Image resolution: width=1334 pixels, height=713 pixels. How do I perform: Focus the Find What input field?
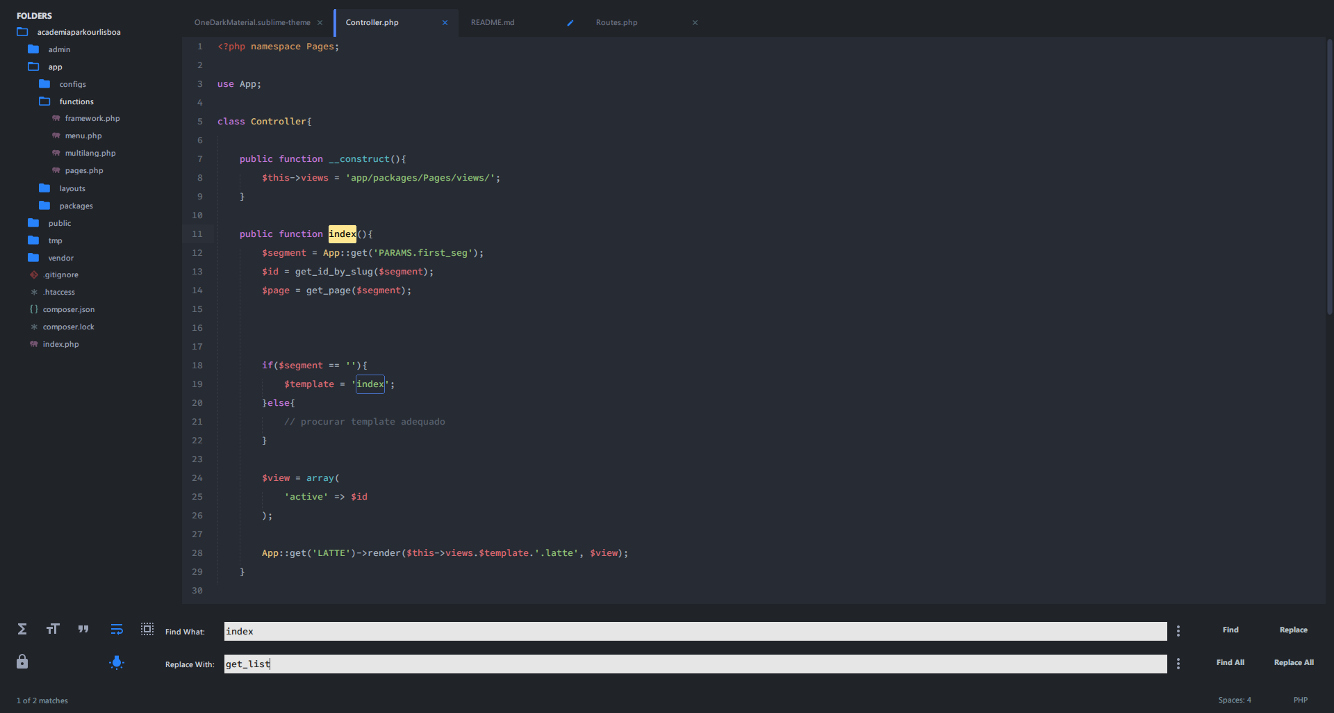(x=695, y=631)
